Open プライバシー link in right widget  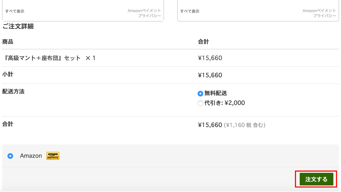[x=325, y=16]
